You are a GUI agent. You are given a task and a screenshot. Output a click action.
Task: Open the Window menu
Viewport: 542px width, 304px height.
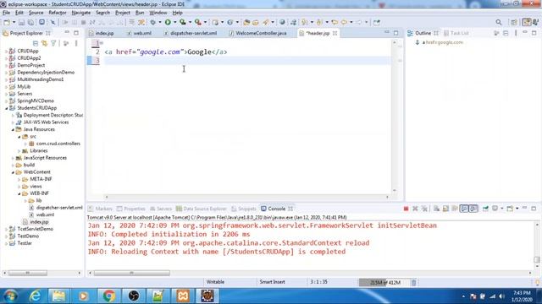tap(158, 13)
